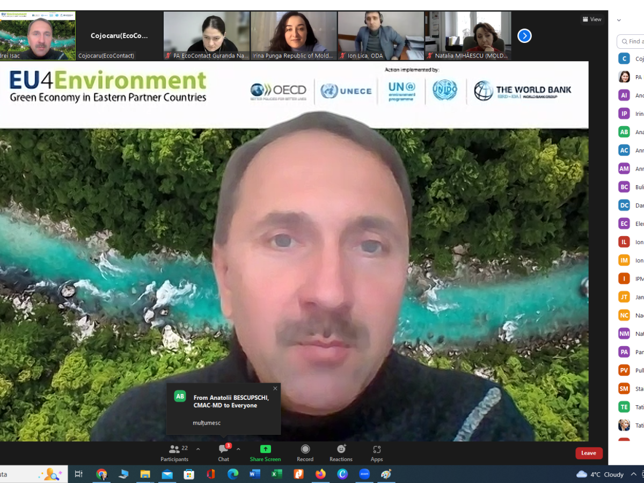Viewport: 644px width, 483px height.
Task: Open Microsoft Store from taskbar
Action: [189, 474]
